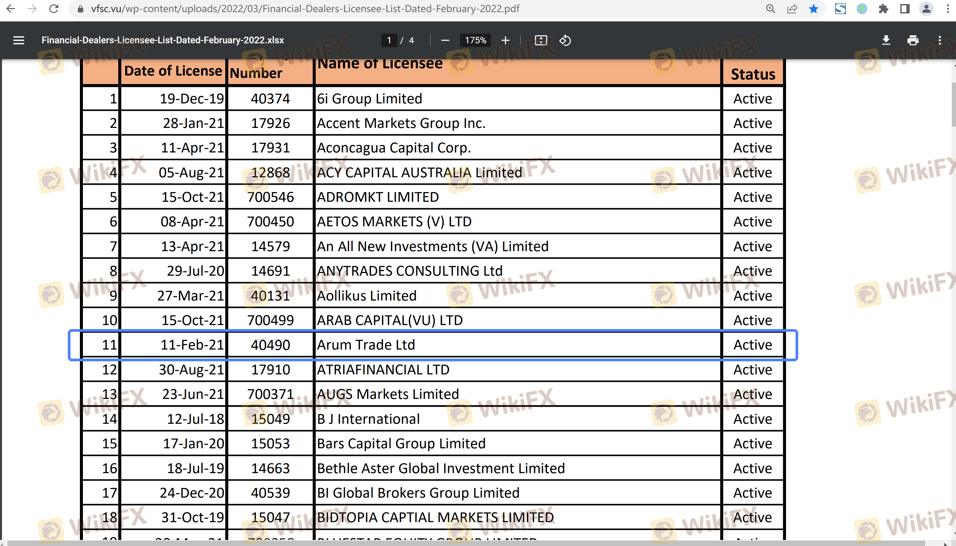
Task: Open the browser extensions puzzle icon
Action: pyautogui.click(x=883, y=9)
